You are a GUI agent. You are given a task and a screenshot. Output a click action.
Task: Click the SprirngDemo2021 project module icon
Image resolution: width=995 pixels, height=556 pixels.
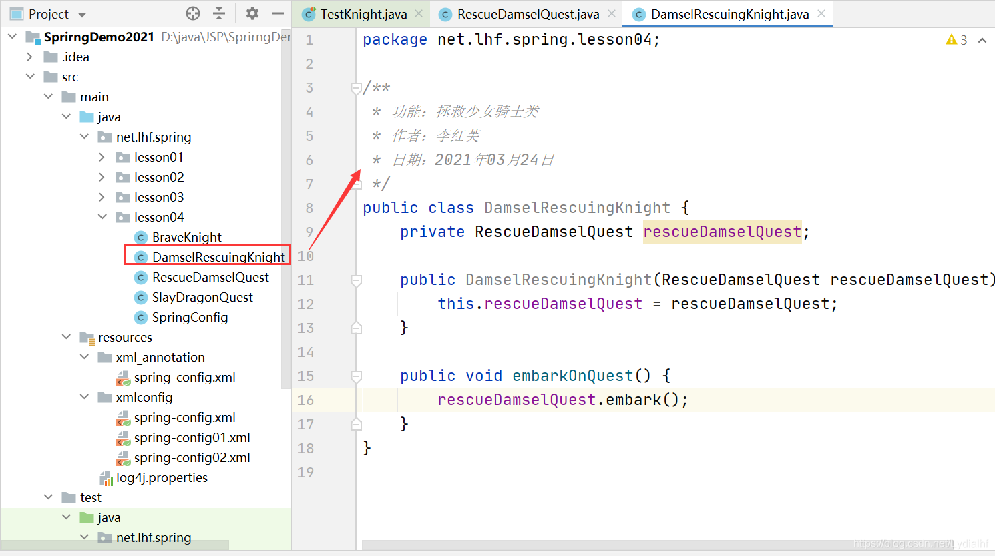[33, 37]
